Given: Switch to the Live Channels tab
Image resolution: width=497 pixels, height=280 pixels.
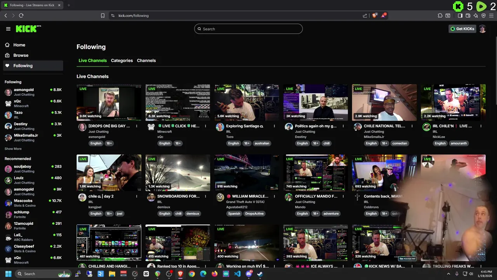Looking at the screenshot, I should pos(92,61).
